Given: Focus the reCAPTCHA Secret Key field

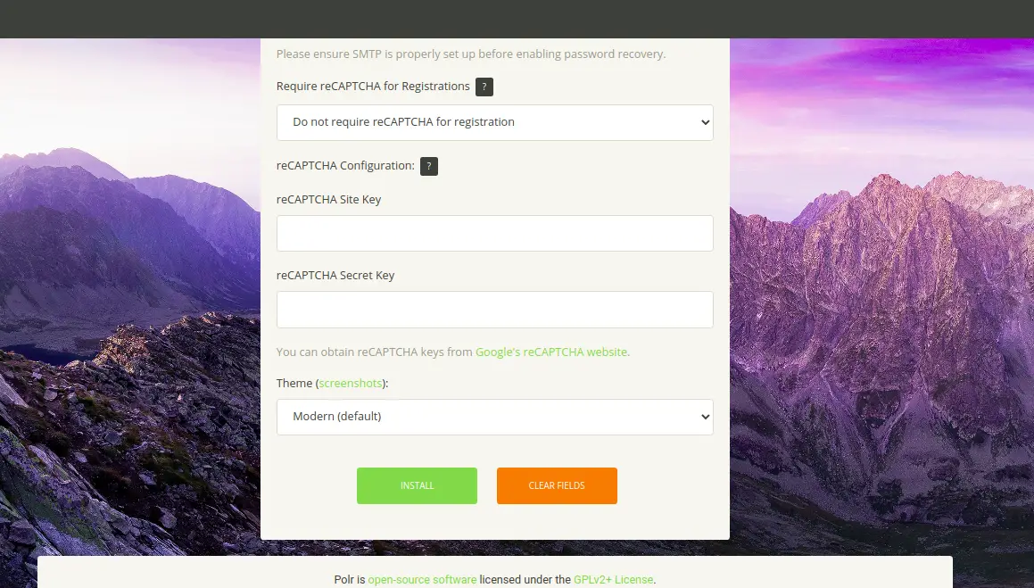Looking at the screenshot, I should [494, 310].
